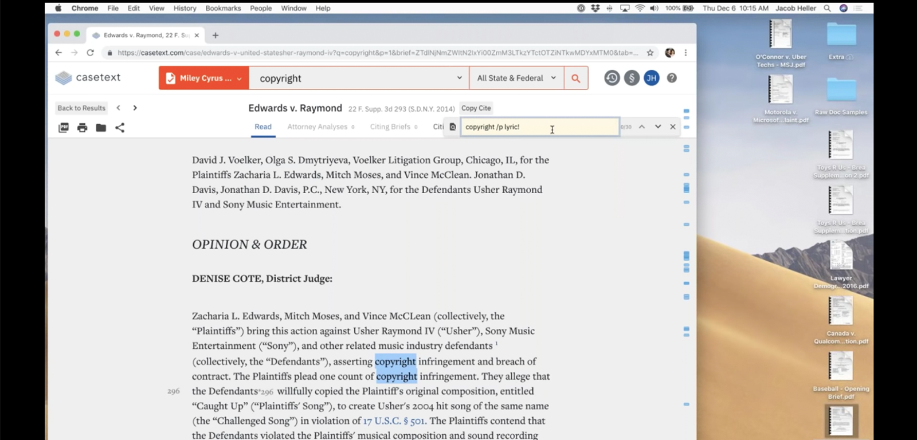Screen dimensions: 917x440
Task: Open the Raw Doc Samples desktop folder
Action: point(841,96)
